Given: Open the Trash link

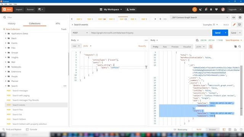Looking at the screenshot, I should (x=64, y=29).
